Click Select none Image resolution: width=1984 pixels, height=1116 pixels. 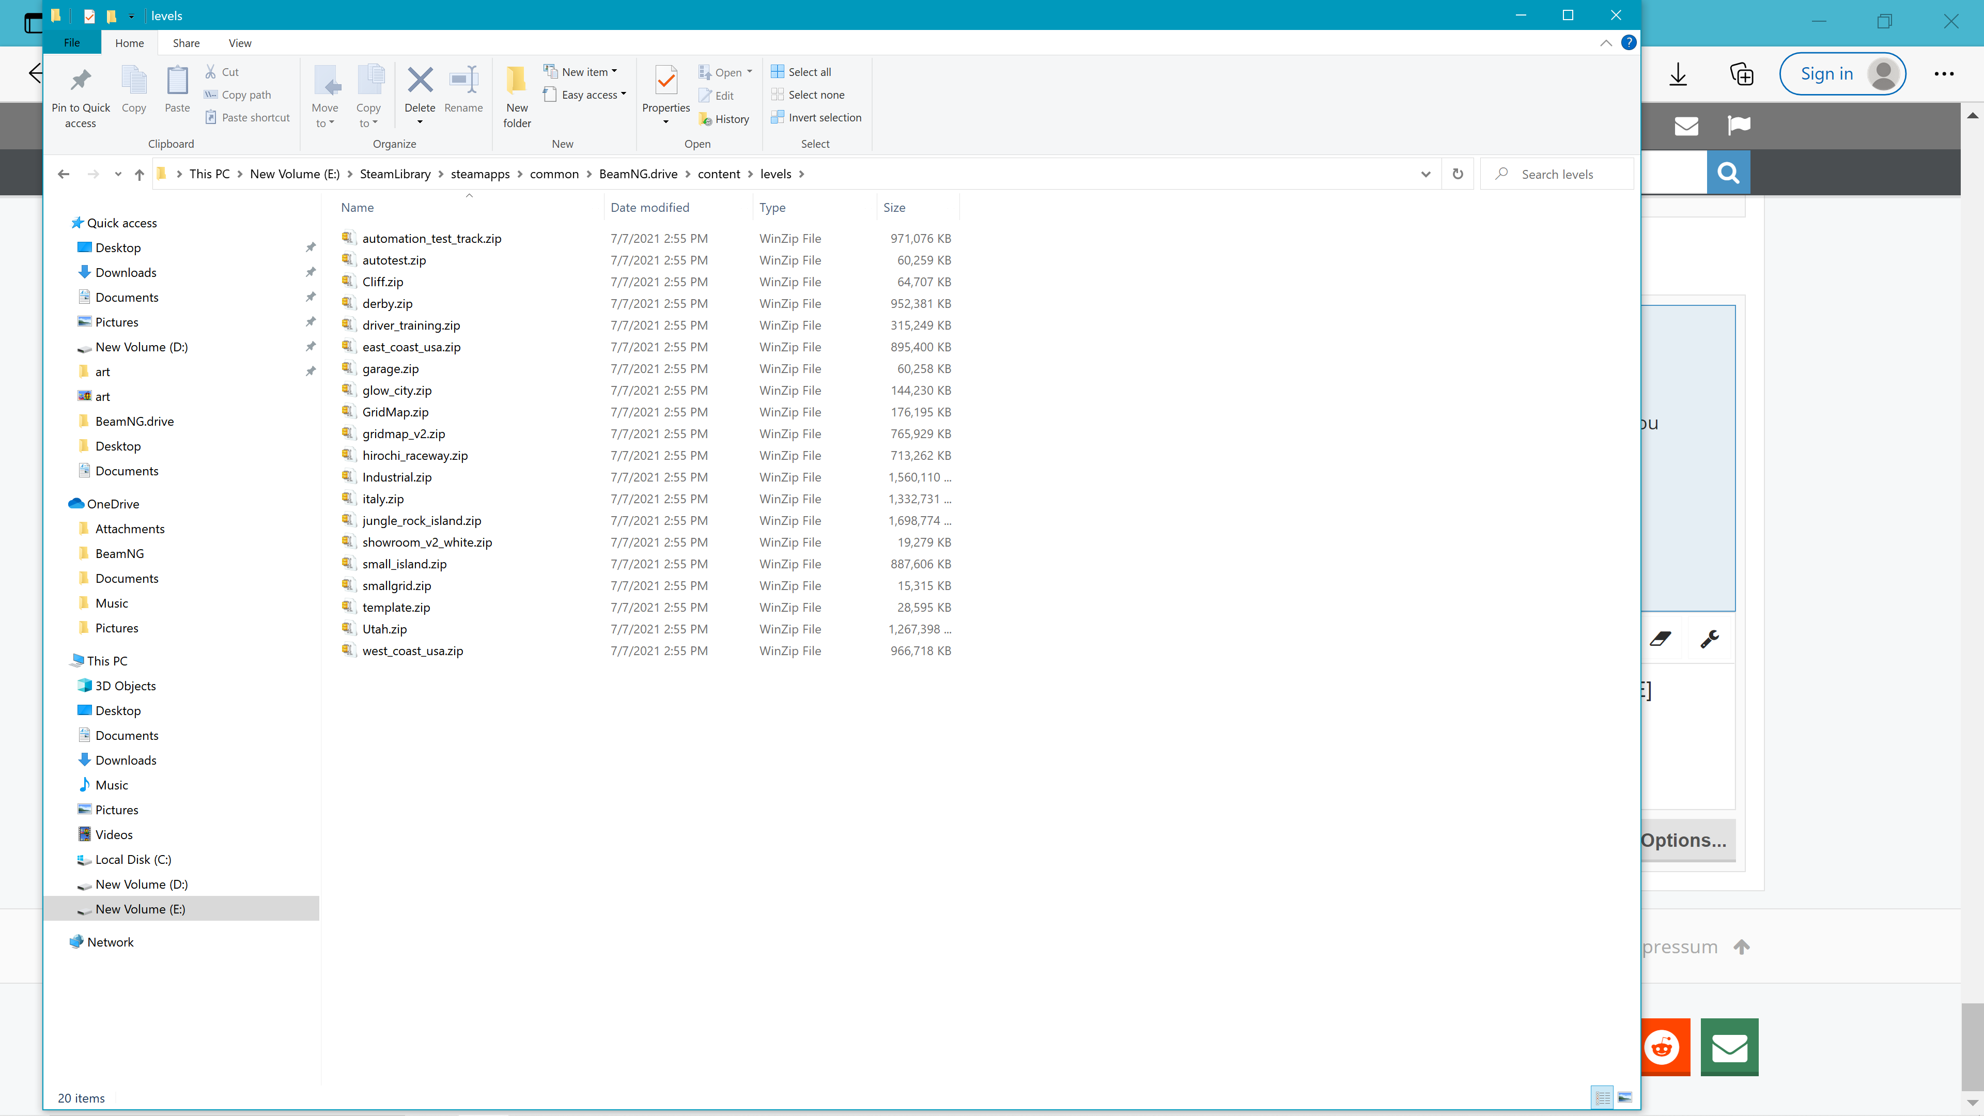click(808, 95)
